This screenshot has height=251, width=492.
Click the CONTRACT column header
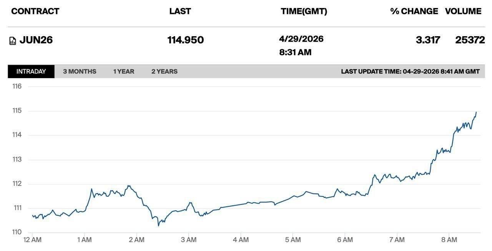pos(35,12)
